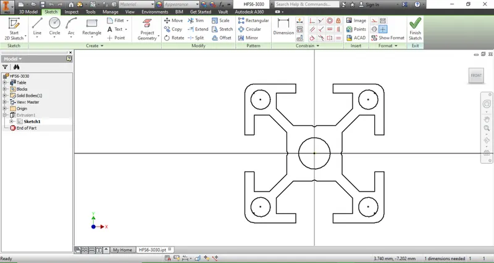Select the Circle tool
This screenshot has height=263, width=494.
[x=54, y=27]
